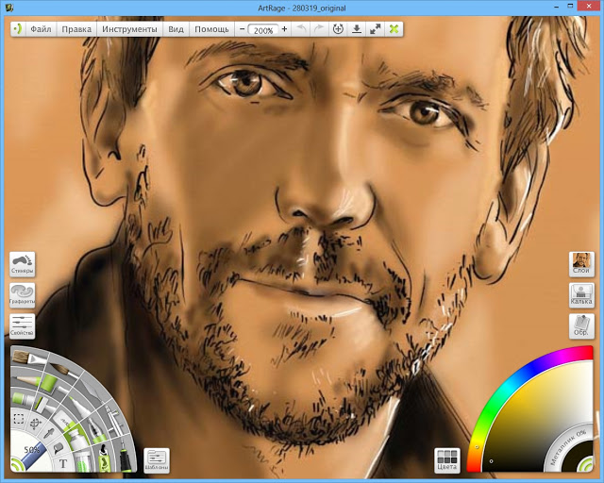Viewport: 604px width, 483px height.
Task: Open the Калька tracing panel
Action: pos(581,295)
